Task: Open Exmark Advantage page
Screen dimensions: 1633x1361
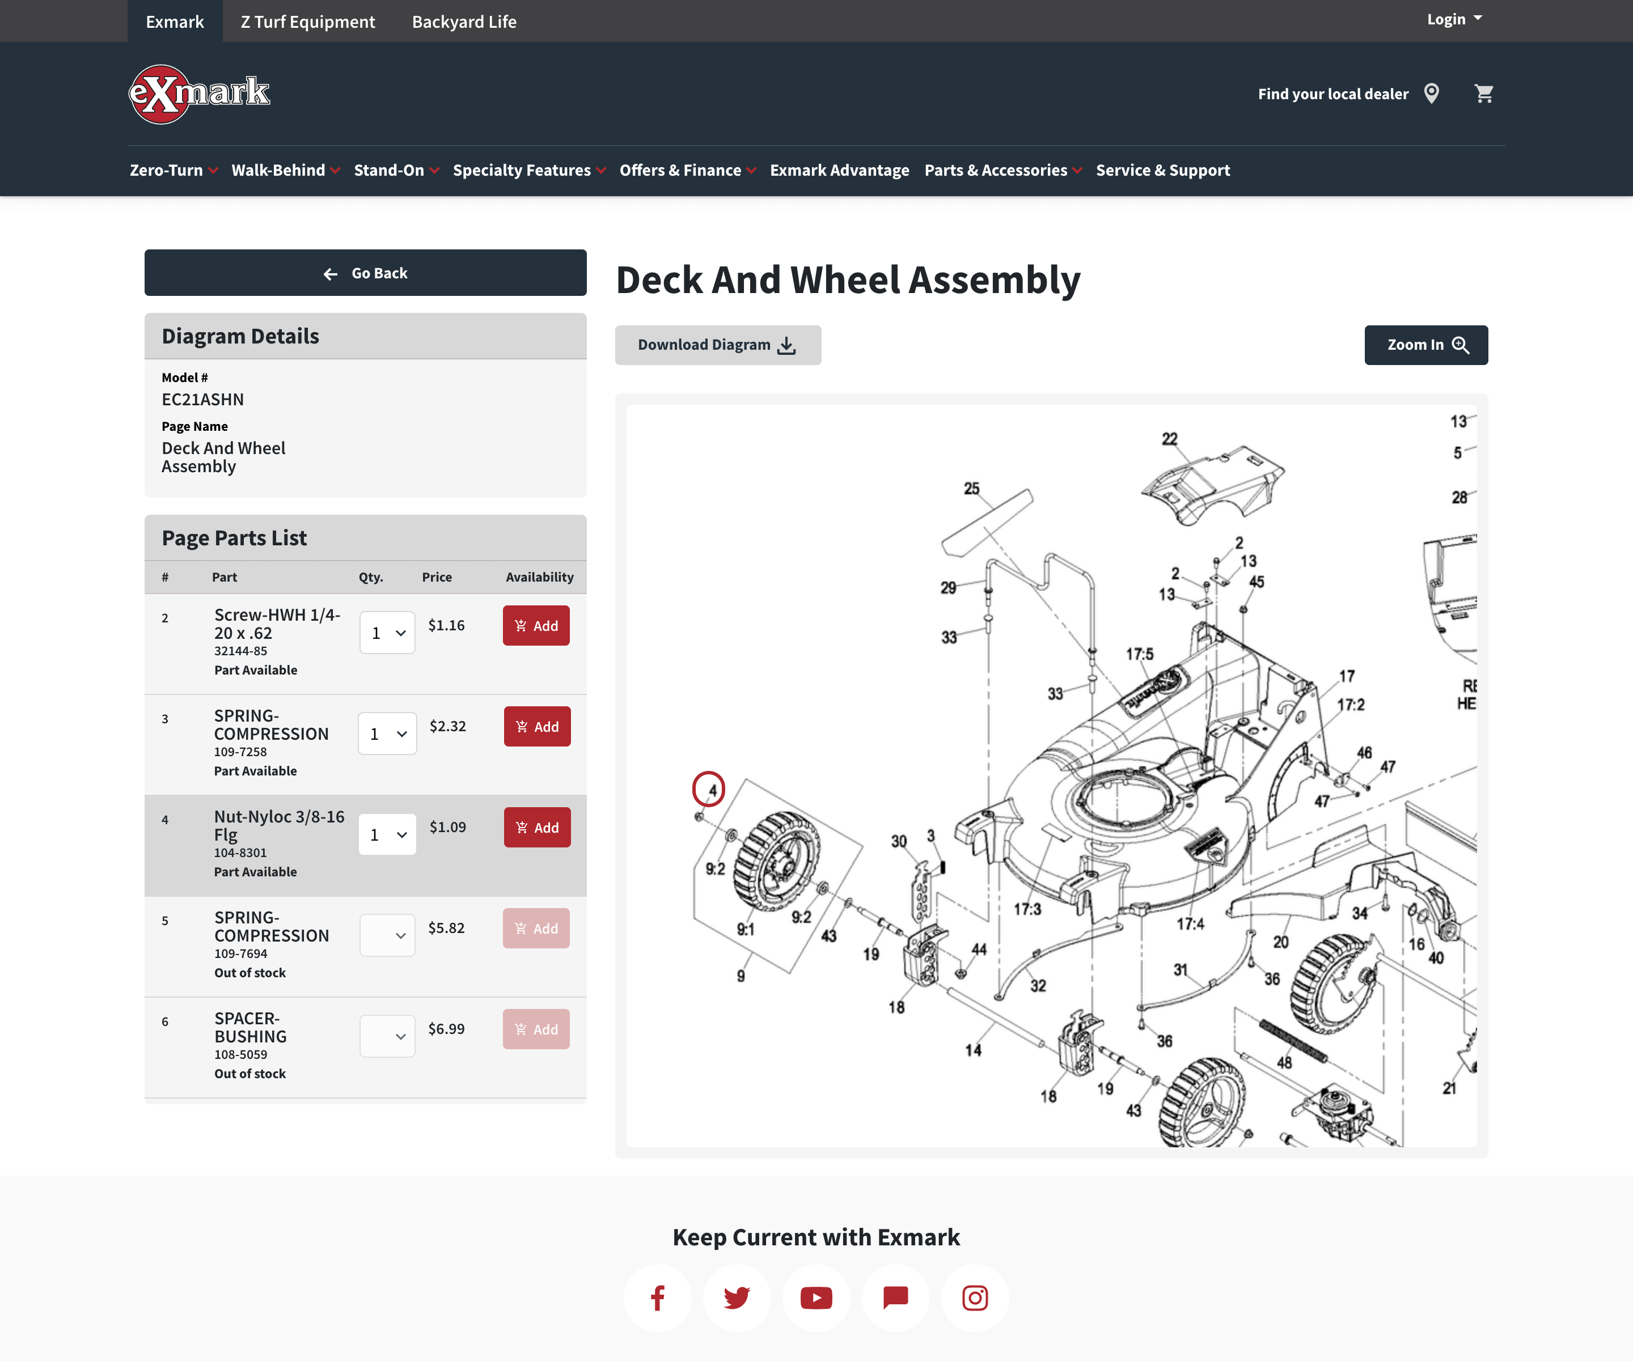Action: pyautogui.click(x=839, y=170)
